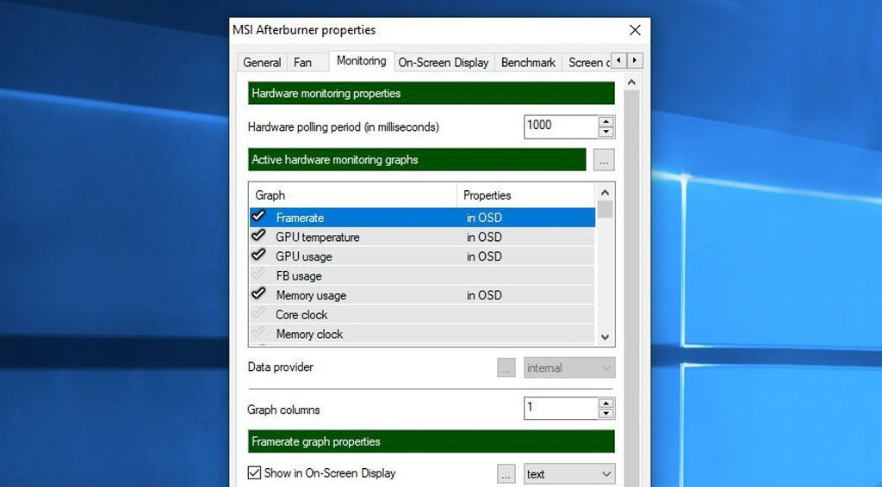Toggle the Memory usage graph checkmark
Screen dimensions: 882x487
point(258,293)
